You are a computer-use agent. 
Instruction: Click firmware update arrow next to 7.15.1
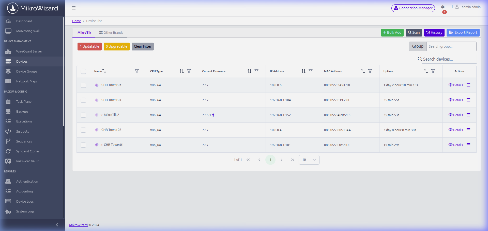coord(213,115)
